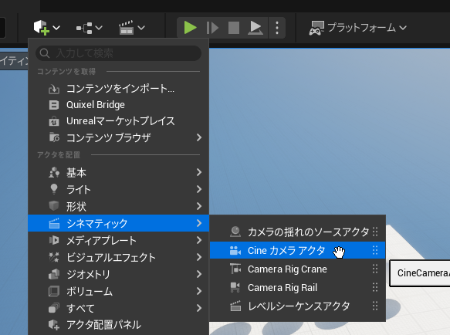Focus the 入力して検索 search field
Screen dimensions: 450x335
pos(118,53)
